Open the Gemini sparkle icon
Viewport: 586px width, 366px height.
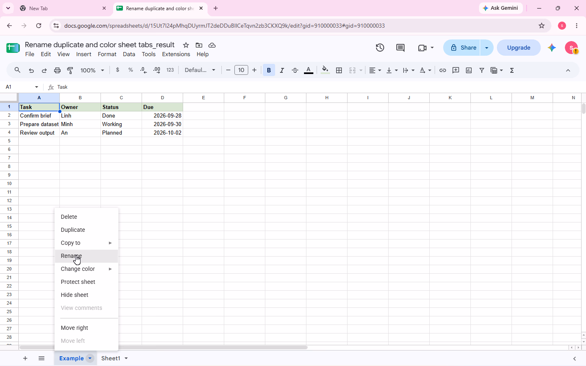(x=552, y=48)
